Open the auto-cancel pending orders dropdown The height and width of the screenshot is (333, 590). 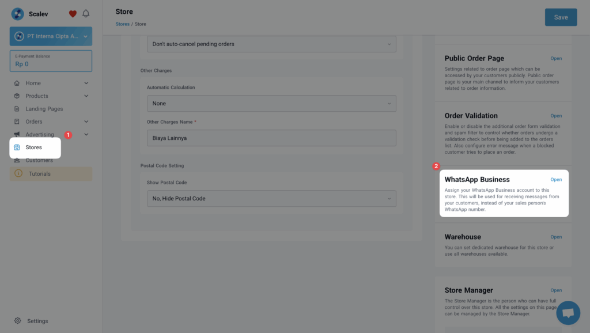click(x=271, y=44)
